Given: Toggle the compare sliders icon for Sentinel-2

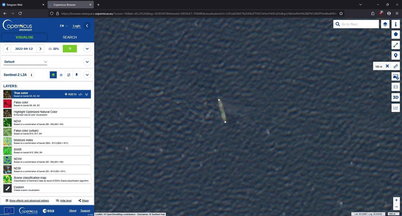Looking at the screenshot, I should point(69,75).
